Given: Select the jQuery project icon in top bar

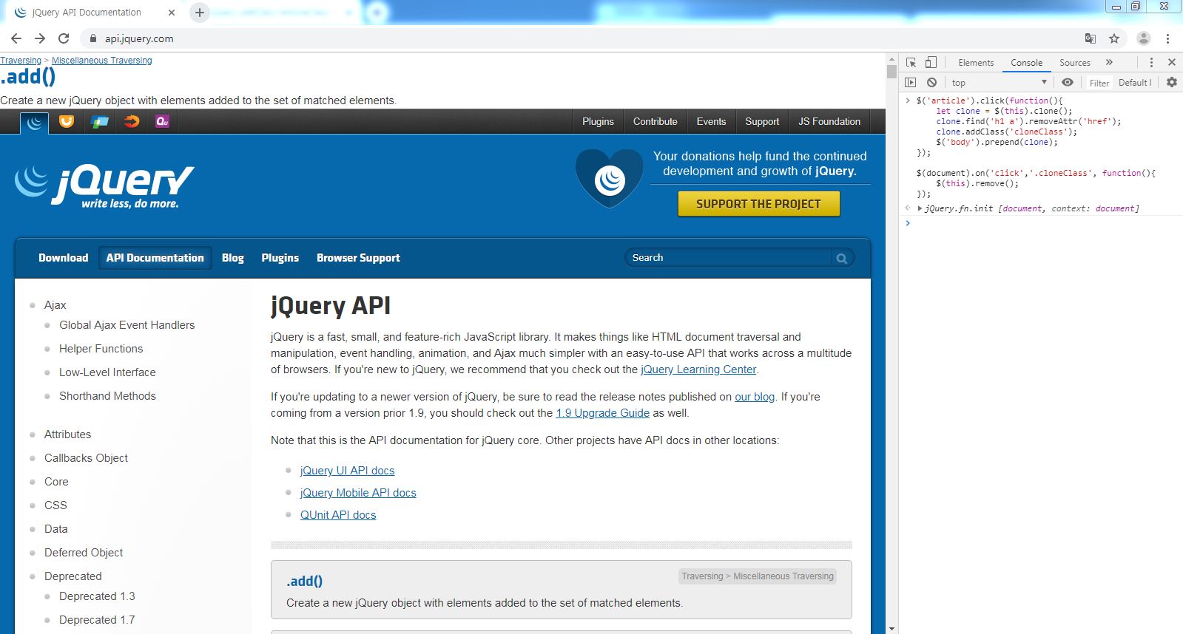Looking at the screenshot, I should 34,122.
